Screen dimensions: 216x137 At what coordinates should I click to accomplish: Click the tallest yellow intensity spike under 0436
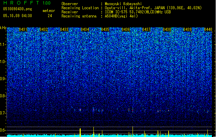coord(133,132)
